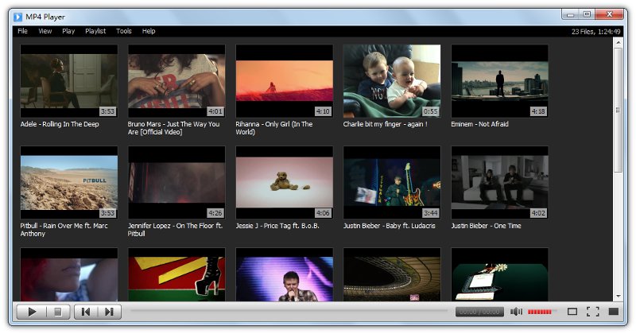The image size is (636, 334).
Task: Close the MP4 Player window
Action: [x=609, y=14]
